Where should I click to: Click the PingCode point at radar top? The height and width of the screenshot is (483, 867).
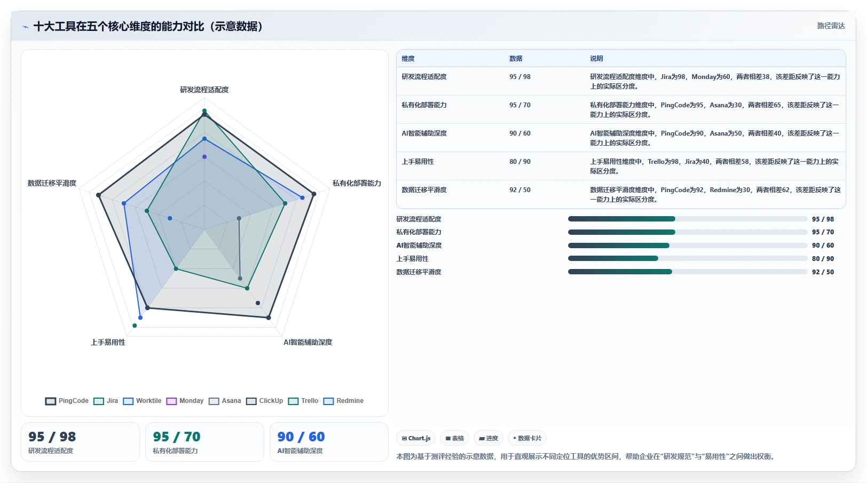pyautogui.click(x=204, y=115)
